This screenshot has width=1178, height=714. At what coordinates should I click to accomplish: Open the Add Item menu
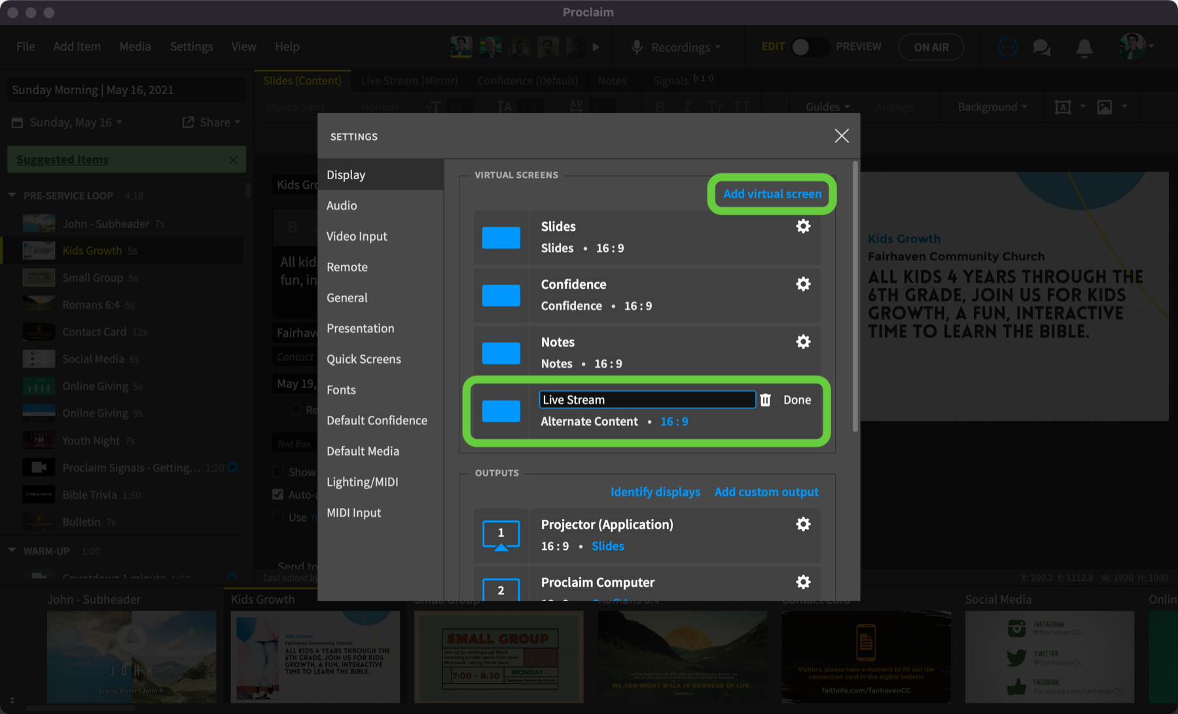pos(77,46)
